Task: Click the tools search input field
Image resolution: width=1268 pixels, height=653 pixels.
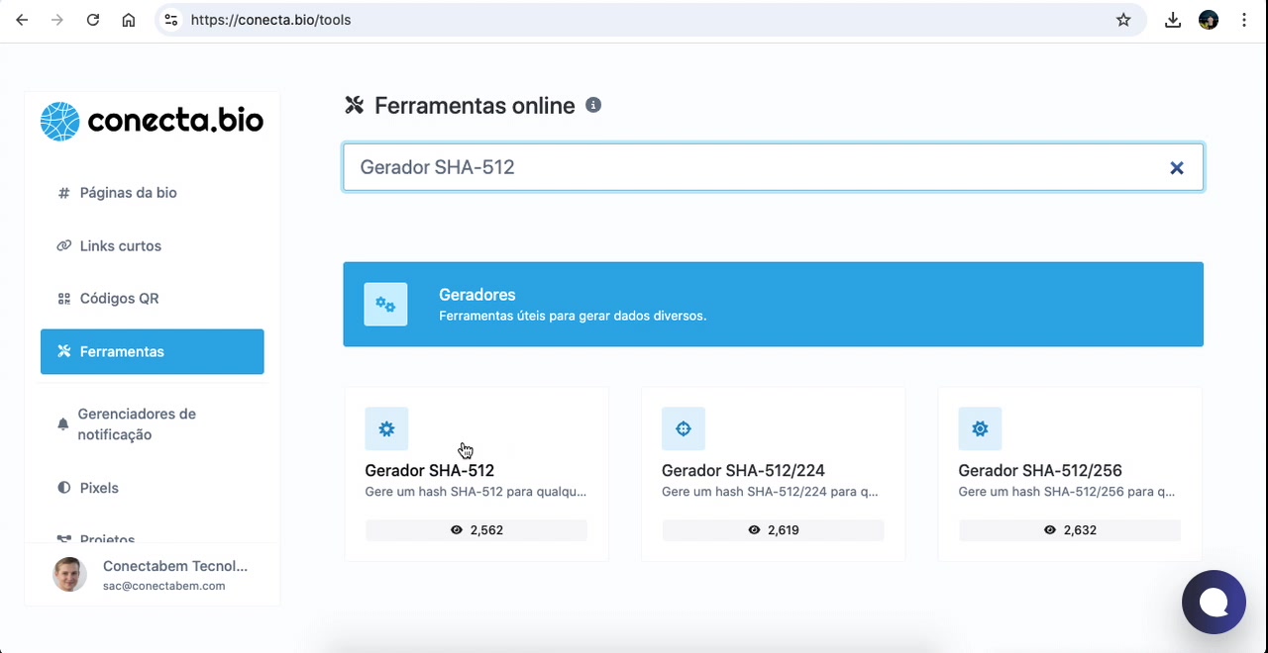Action: 753,167
